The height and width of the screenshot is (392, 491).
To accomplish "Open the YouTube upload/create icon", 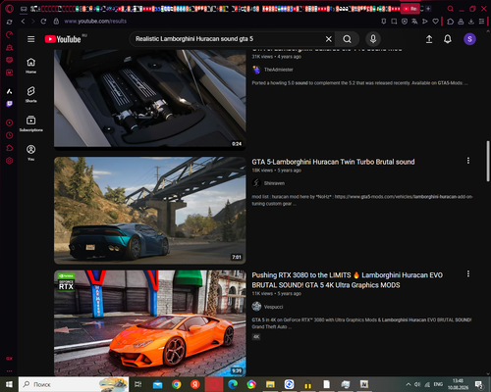I will [x=429, y=39].
